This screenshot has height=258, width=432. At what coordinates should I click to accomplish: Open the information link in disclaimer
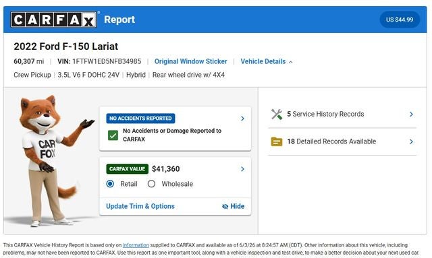coord(136,245)
